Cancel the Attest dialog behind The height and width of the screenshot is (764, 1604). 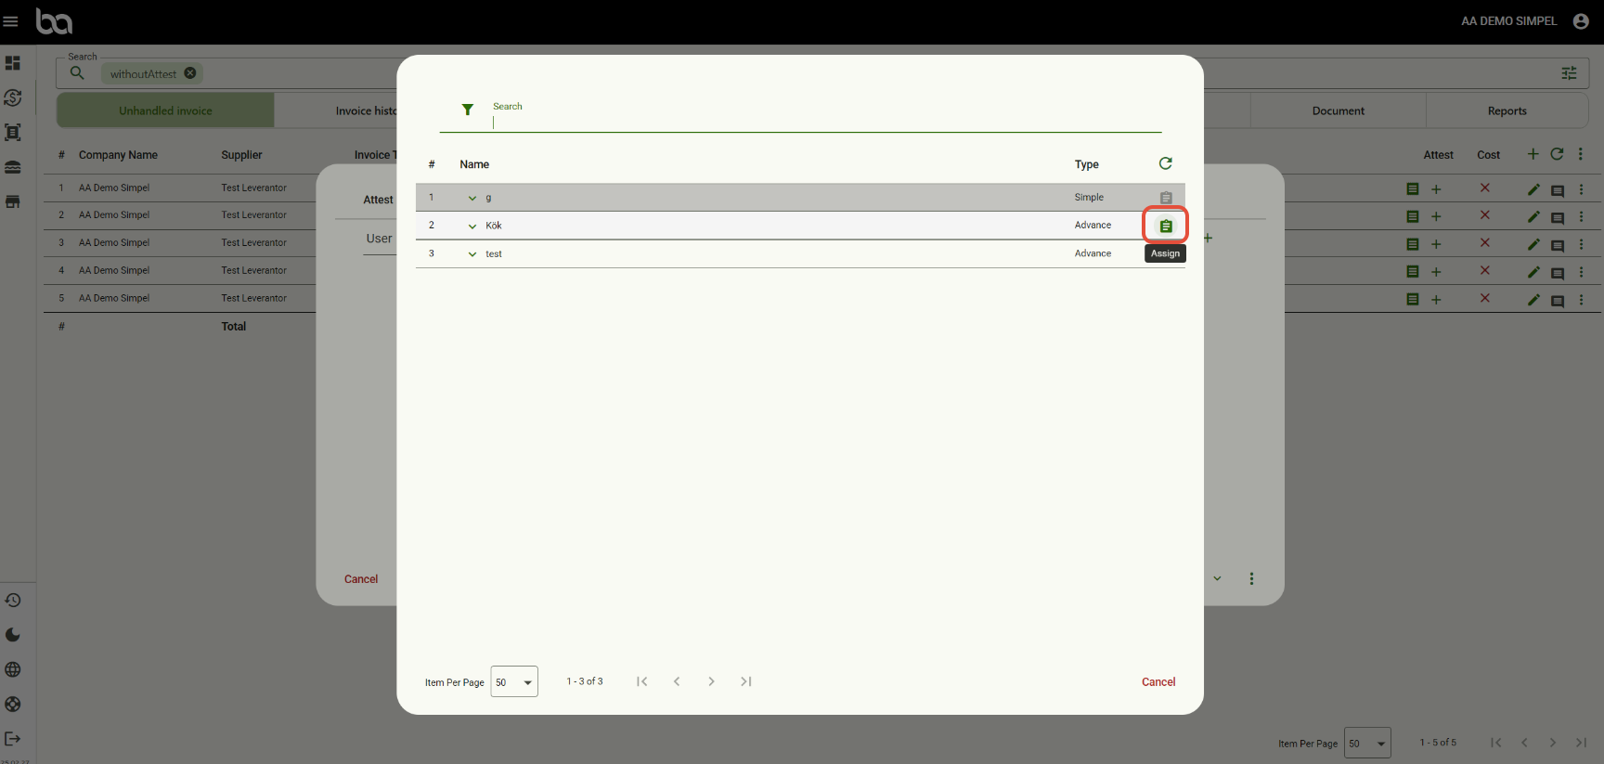tap(361, 579)
